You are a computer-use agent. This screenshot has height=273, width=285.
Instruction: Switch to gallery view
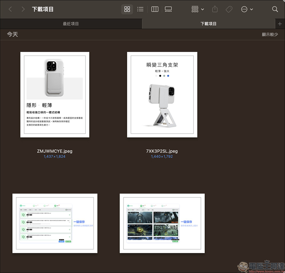point(168,9)
